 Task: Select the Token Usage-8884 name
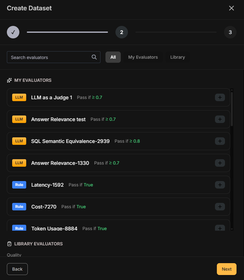click(x=54, y=228)
